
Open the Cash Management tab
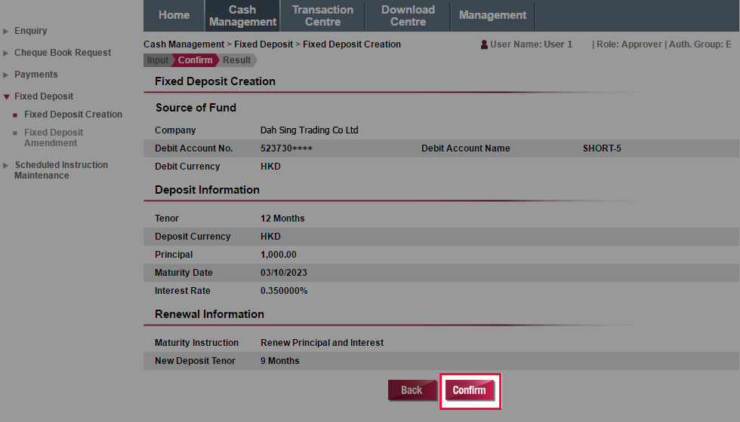242,16
